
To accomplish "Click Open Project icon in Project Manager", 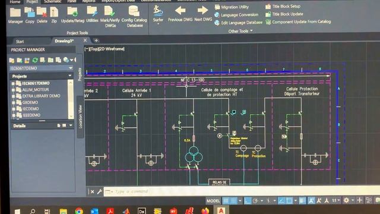I will pos(12,60).
